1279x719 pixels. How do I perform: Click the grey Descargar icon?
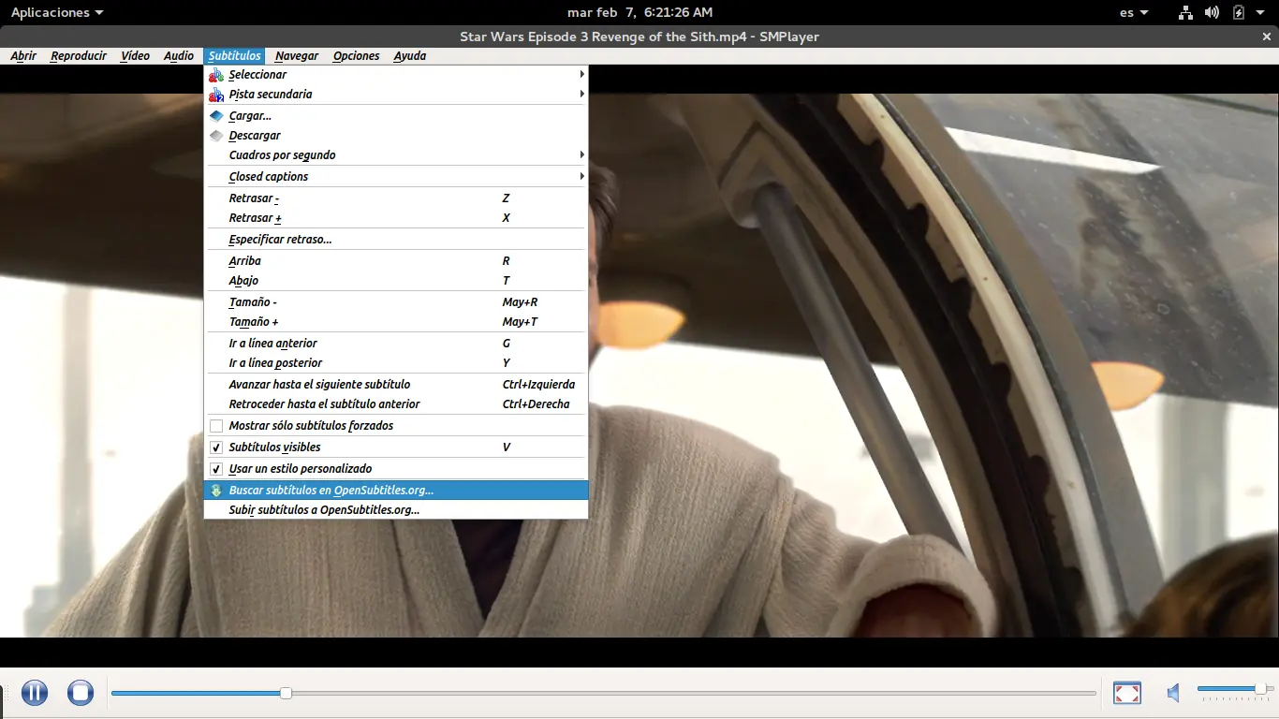pos(216,136)
